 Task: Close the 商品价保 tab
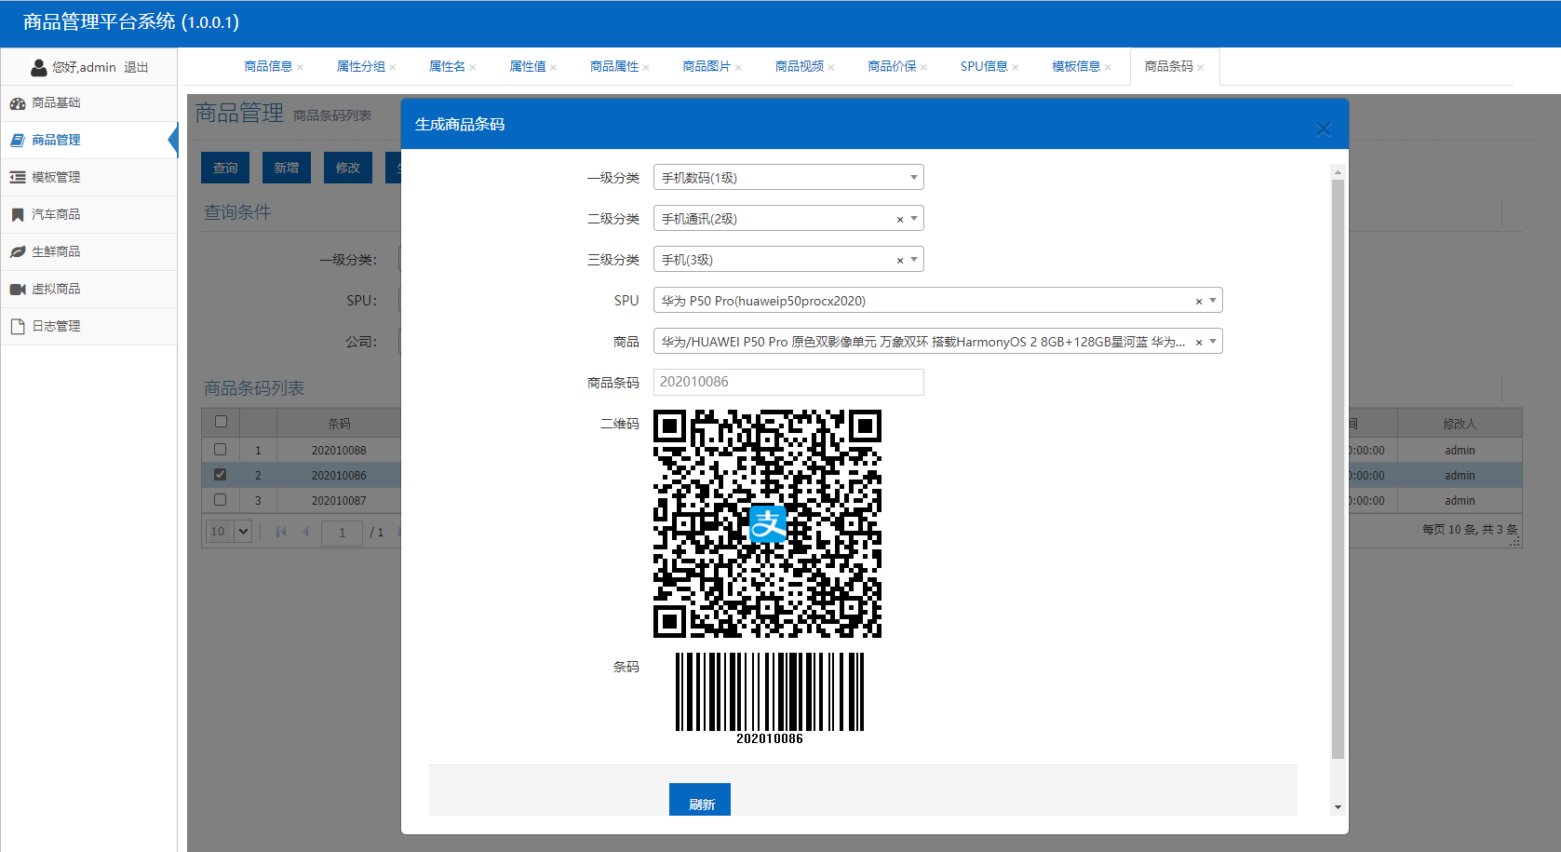[923, 68]
